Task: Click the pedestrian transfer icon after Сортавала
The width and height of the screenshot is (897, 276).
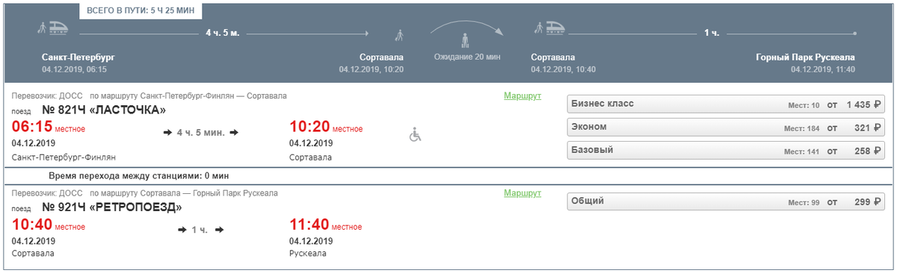Action: (x=400, y=34)
